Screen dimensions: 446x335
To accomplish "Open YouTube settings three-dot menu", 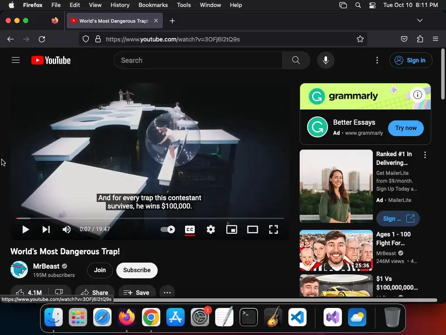I will (377, 60).
